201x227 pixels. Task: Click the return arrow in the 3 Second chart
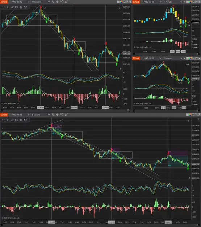[188, 121]
